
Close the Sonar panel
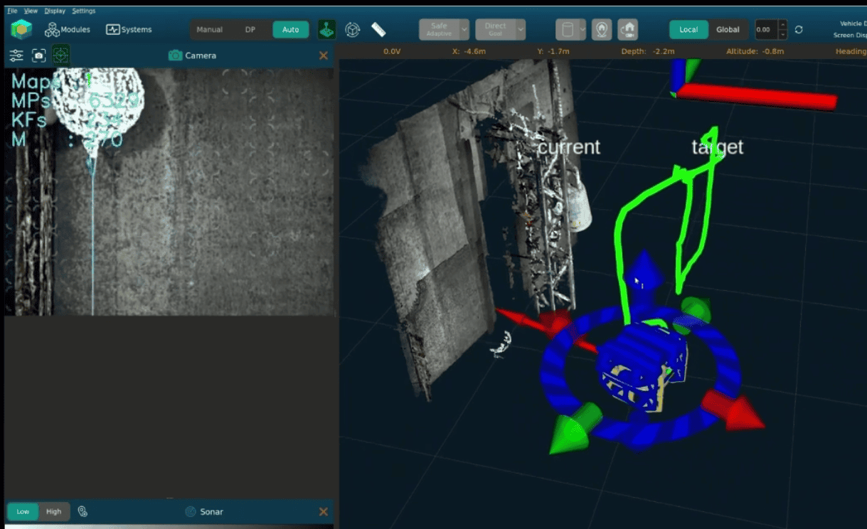(324, 511)
